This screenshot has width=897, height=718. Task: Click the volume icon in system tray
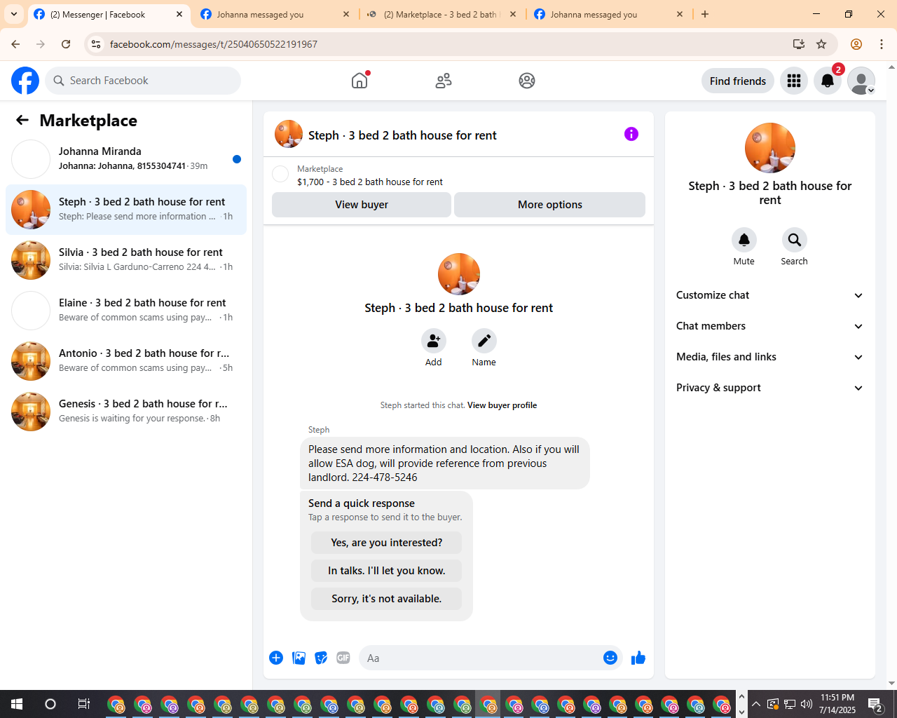click(806, 704)
